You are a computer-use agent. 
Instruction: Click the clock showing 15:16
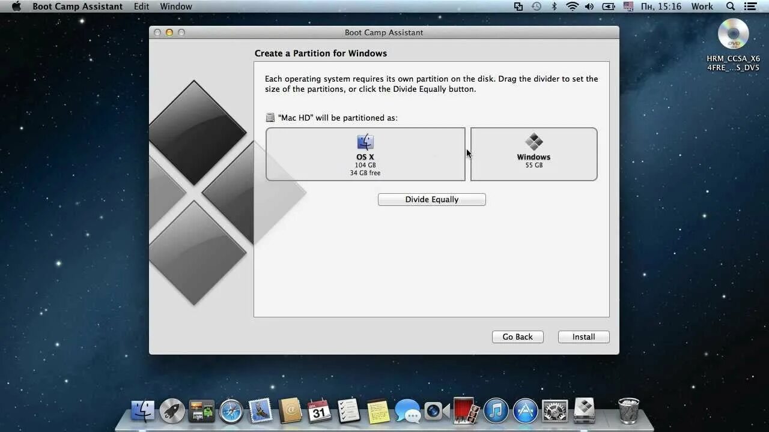661,7
